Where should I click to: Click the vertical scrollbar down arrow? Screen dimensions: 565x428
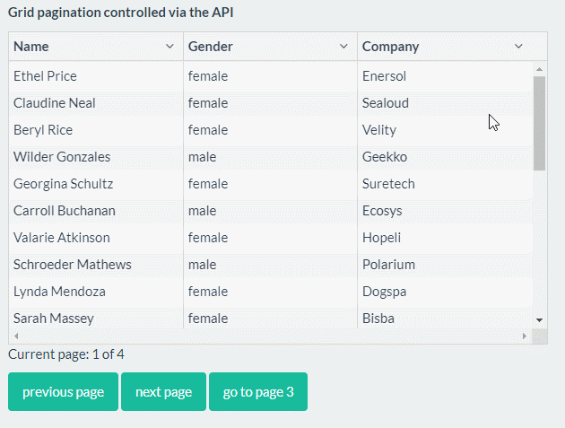539,319
